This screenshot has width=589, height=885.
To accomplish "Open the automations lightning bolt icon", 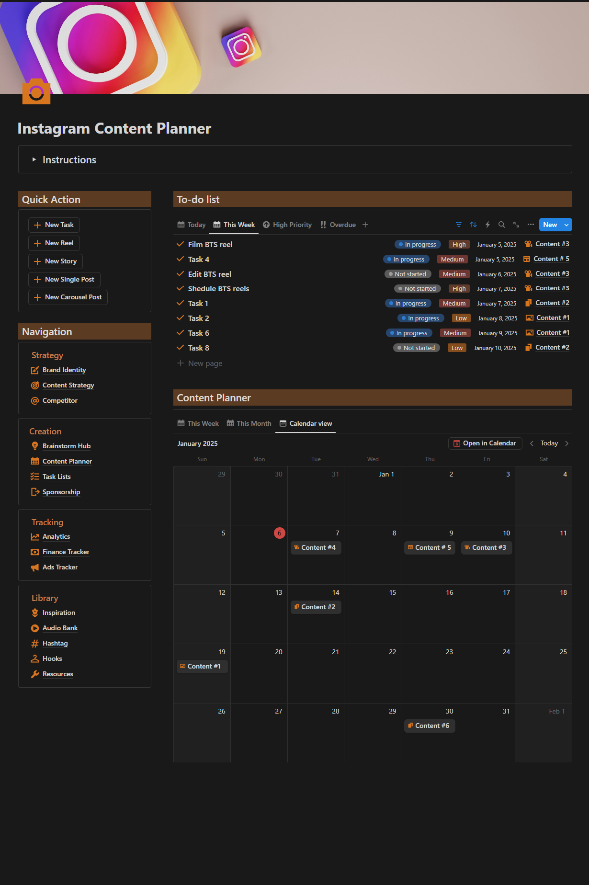I will coord(487,225).
